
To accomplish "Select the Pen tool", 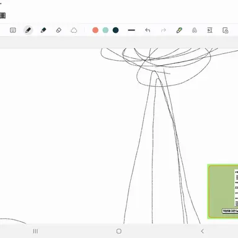I will point(28,30).
